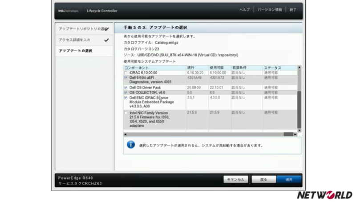The width and height of the screenshot is (356, 202).
Task: Click the vertical scrollbar thumb
Action: click(299, 110)
